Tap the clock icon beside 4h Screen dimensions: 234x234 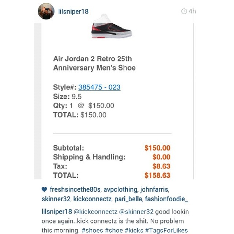(184, 11)
